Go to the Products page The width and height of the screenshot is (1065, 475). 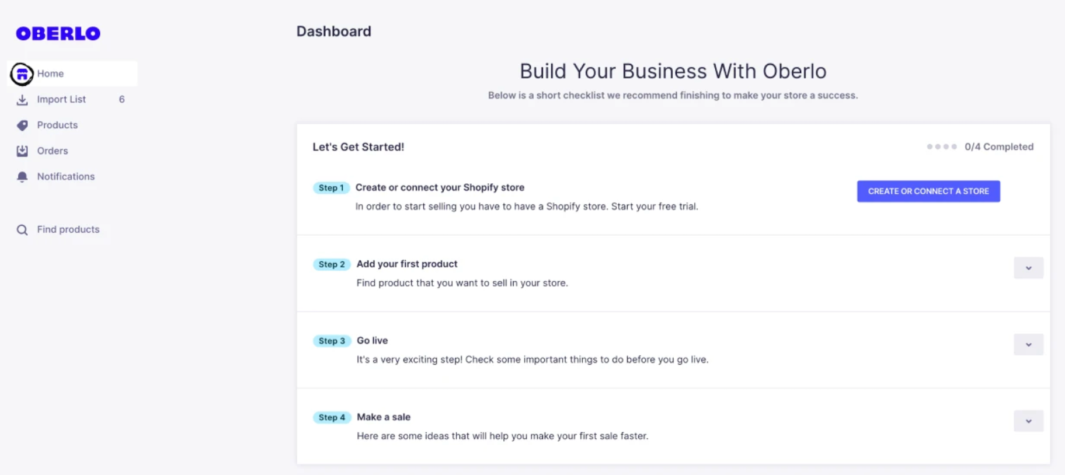(57, 125)
